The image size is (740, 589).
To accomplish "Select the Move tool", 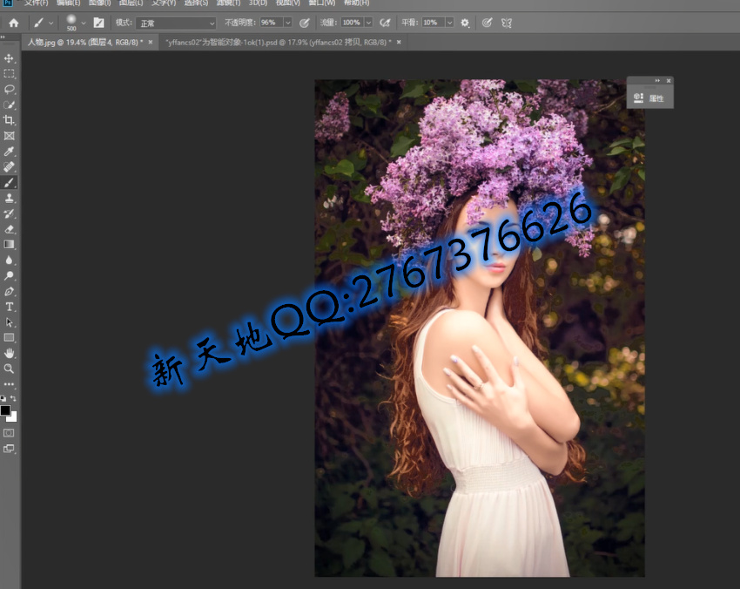I will pos(10,58).
